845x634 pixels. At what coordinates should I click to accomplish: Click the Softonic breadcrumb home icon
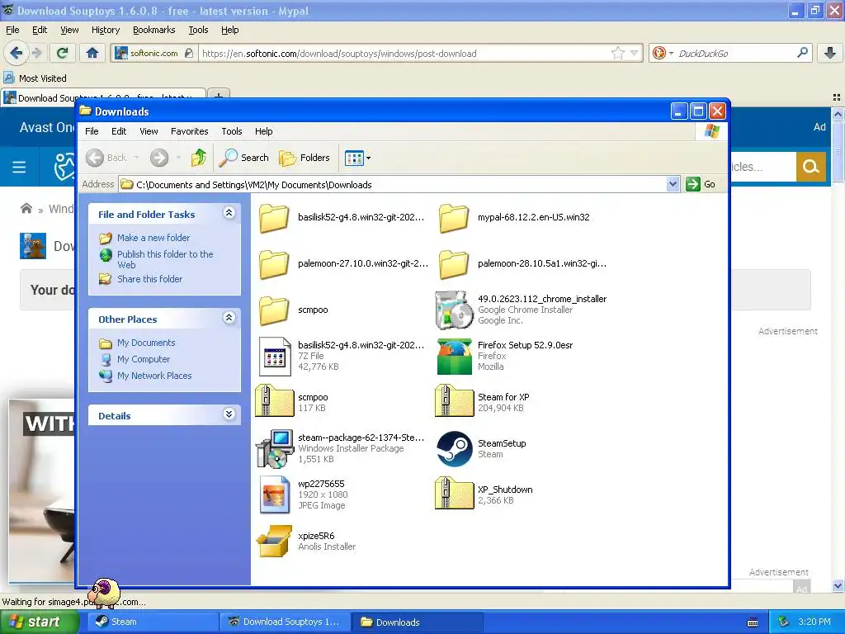point(26,208)
